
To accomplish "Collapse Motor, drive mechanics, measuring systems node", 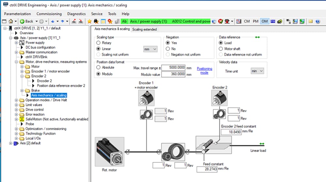I will pyautogui.click(x=16, y=62).
